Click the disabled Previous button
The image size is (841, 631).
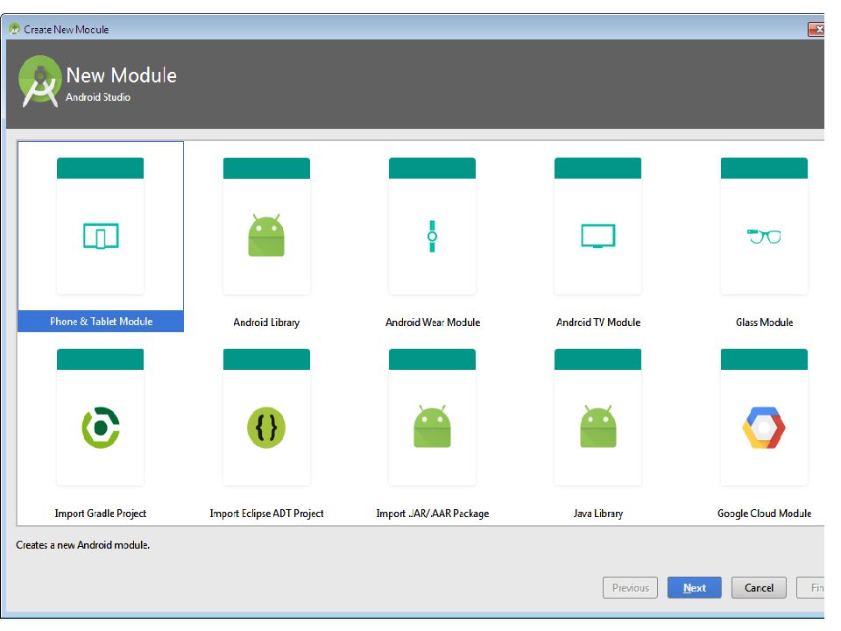[630, 587]
